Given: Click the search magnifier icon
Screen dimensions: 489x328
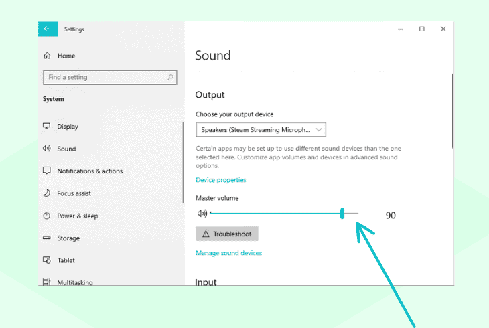Looking at the screenshot, I should point(170,77).
